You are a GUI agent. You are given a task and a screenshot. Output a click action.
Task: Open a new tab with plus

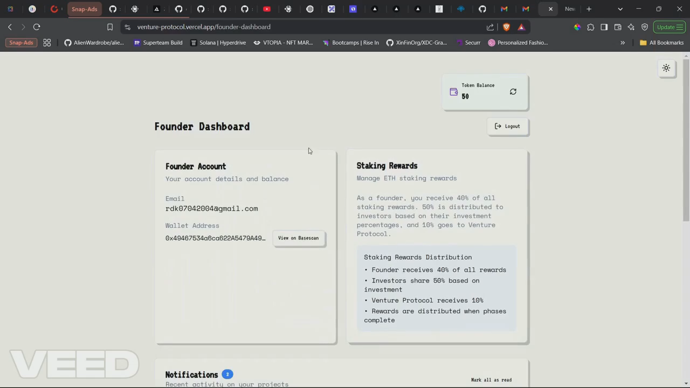coord(589,9)
